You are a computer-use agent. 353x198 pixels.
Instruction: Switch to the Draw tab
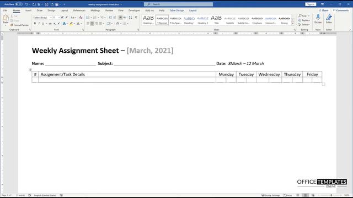click(x=40, y=10)
